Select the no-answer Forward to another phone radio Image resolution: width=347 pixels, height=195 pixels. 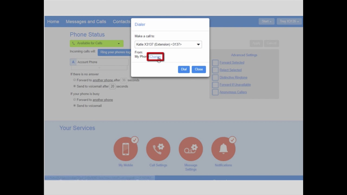coord(75,80)
